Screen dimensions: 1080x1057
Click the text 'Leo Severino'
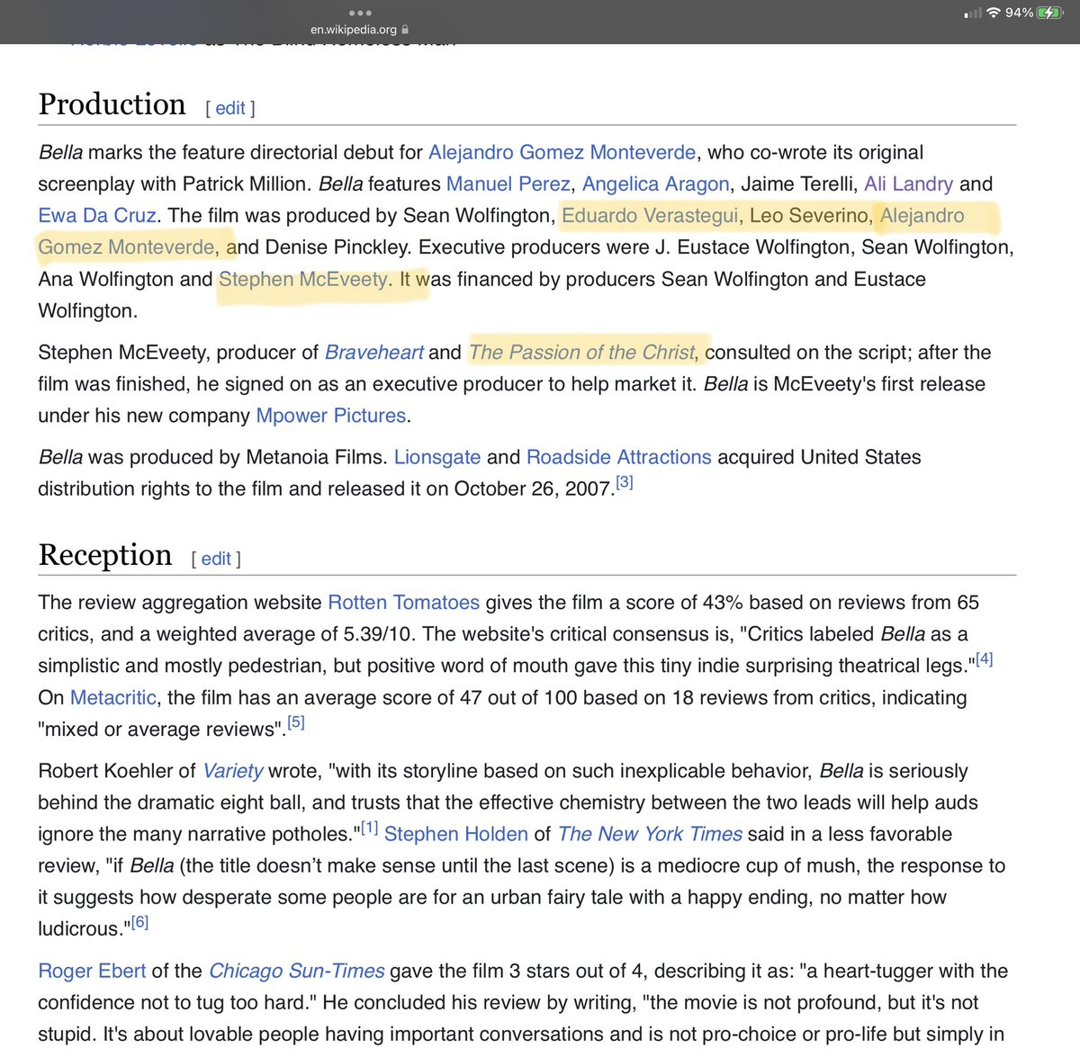click(x=809, y=215)
